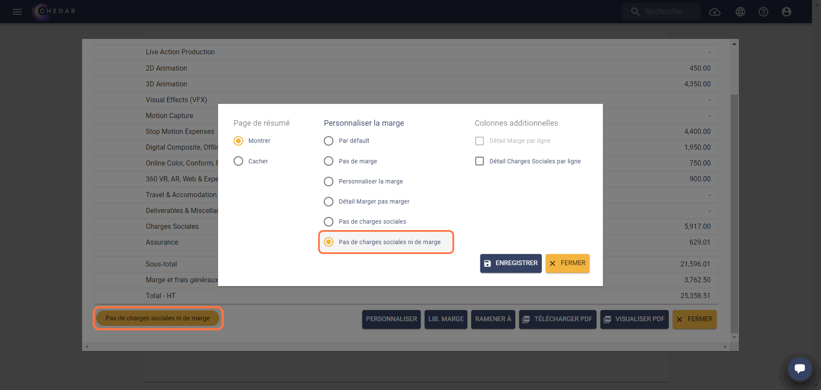Click Visual Effects (VFX) row label
The image size is (821, 390).
coord(176,100)
